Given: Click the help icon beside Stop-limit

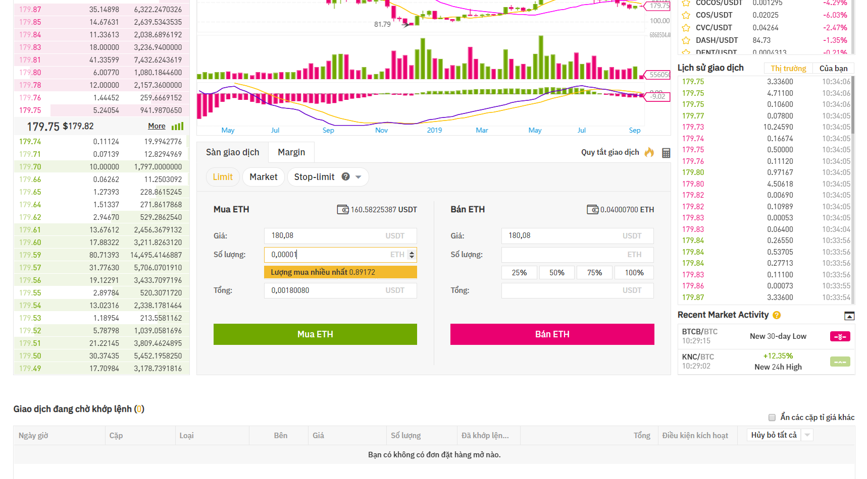Looking at the screenshot, I should click(345, 177).
